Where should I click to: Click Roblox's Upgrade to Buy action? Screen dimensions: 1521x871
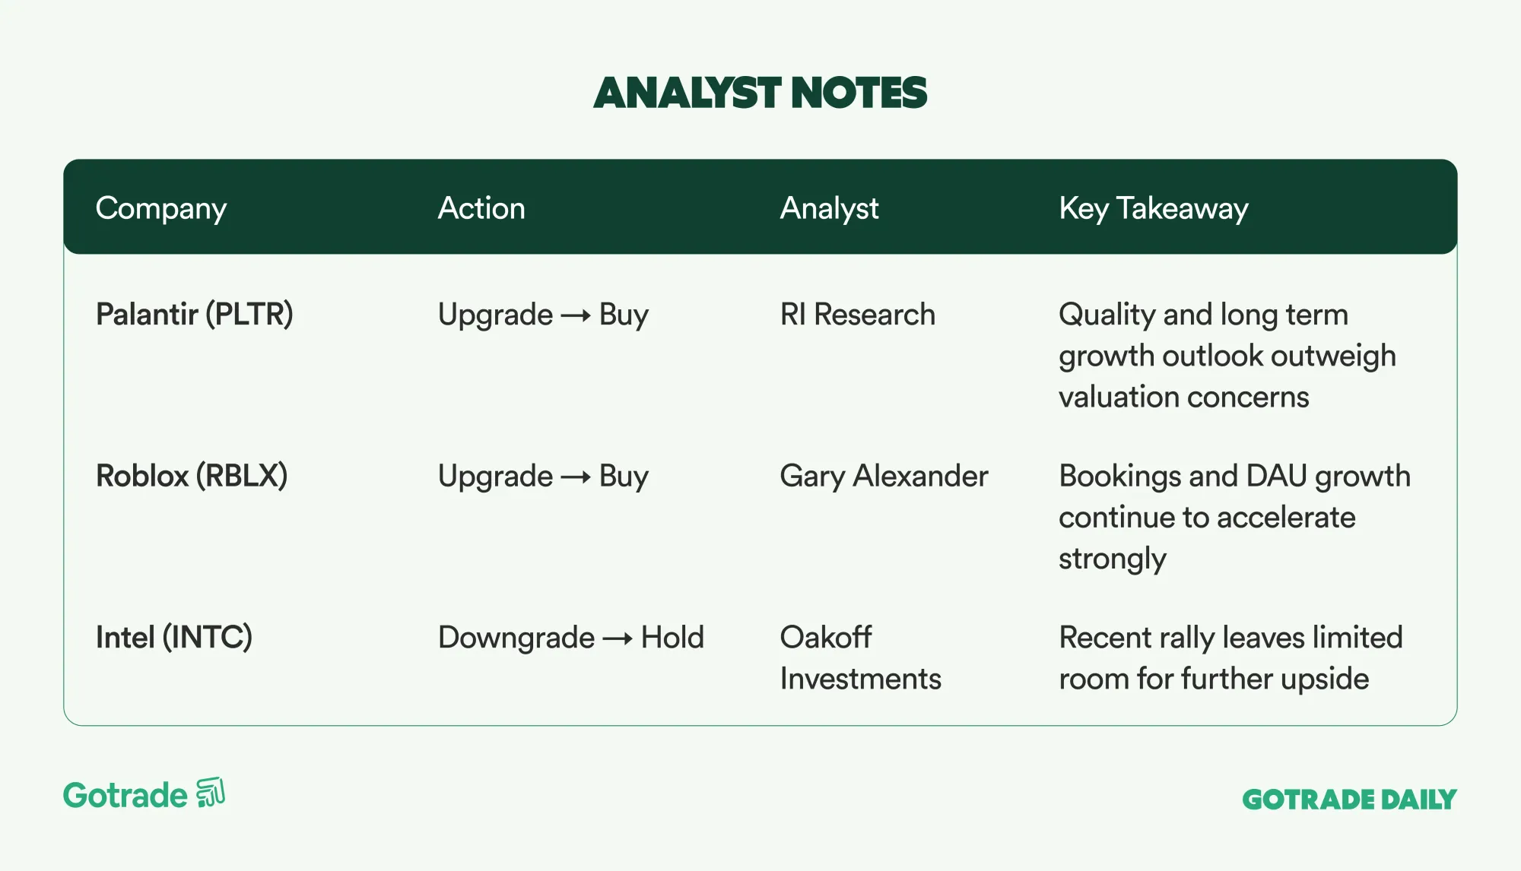(x=543, y=477)
